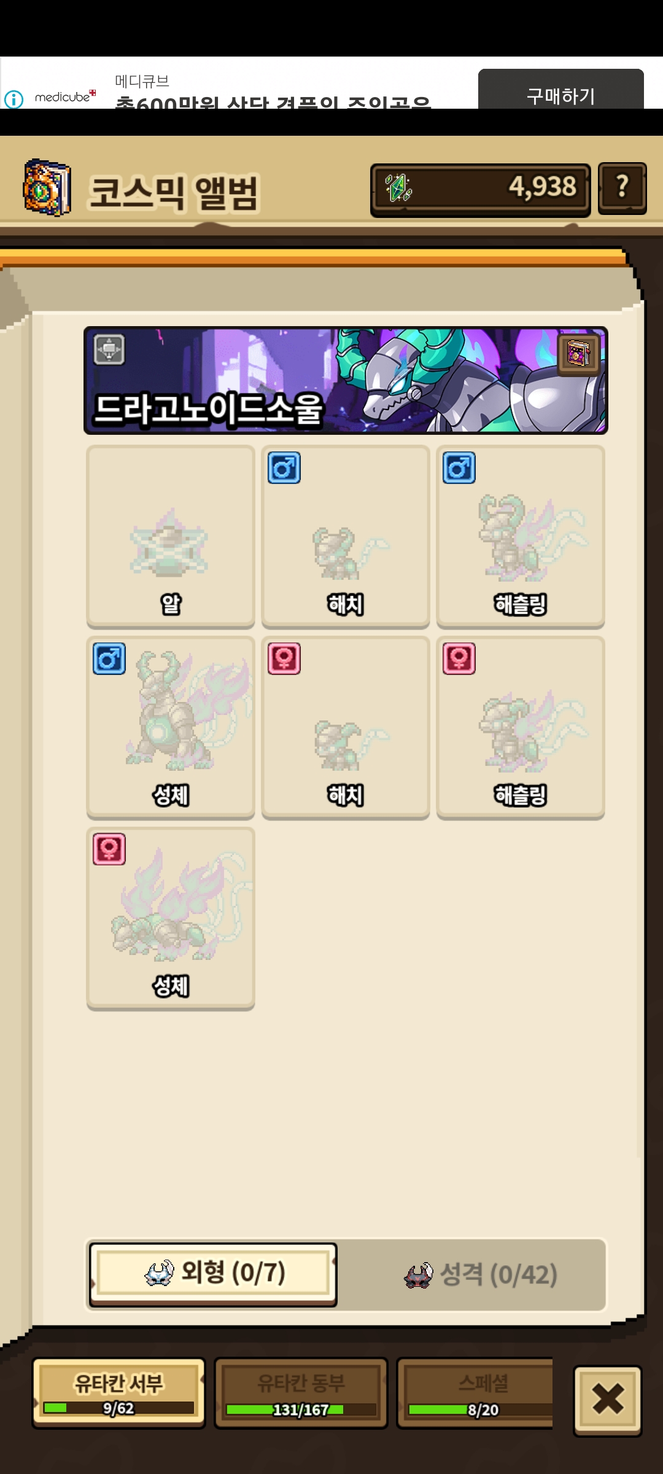Viewport: 663px width, 1474px height.
Task: Open 유타칸 서부 9/62 region tab
Action: (x=118, y=1393)
